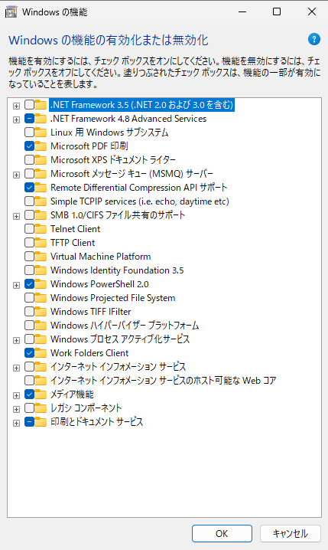This screenshot has width=328, height=550.
Task: Check Windows TIFF IFilter checkbox
Action: click(x=29, y=312)
